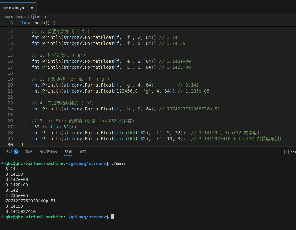296x230 pixels.
Task: Click line number 16 in the gutter
Action: click(x=10, y=61)
